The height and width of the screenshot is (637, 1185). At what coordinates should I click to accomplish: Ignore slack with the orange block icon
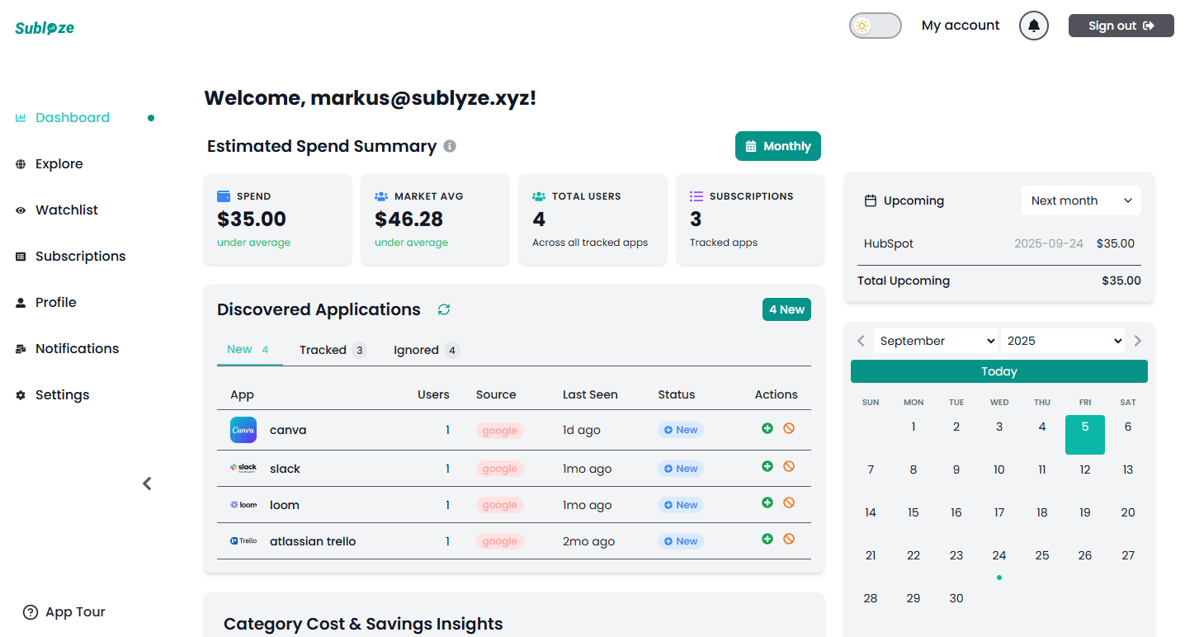(789, 465)
